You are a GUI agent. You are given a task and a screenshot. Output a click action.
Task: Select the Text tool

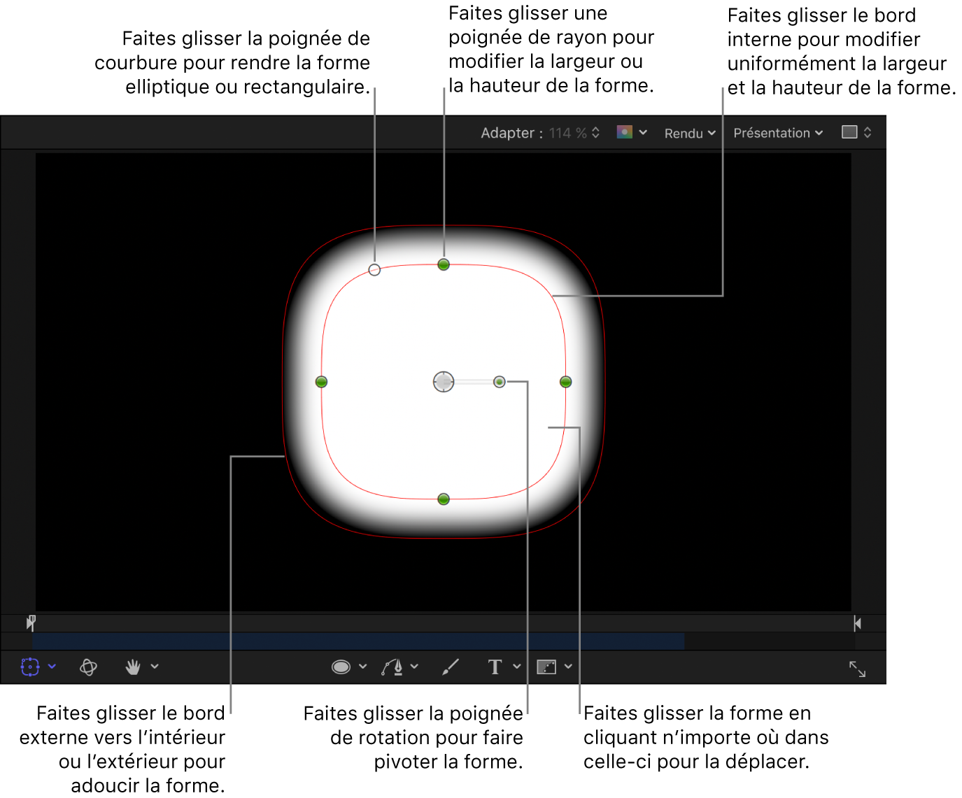click(497, 667)
